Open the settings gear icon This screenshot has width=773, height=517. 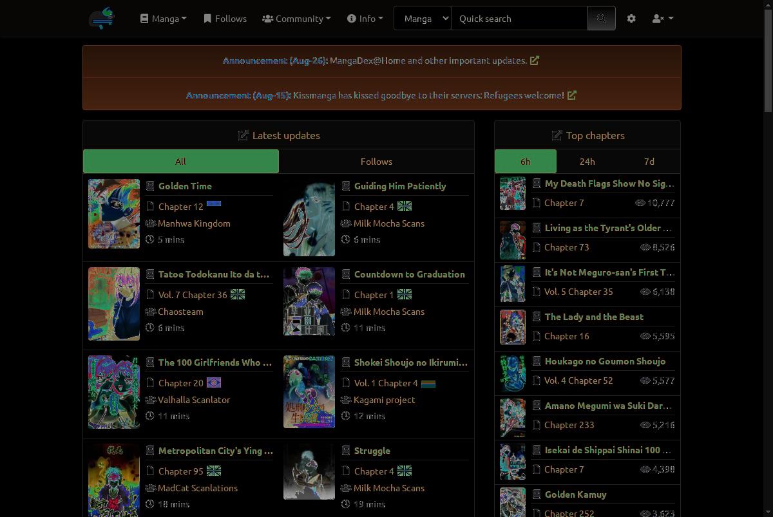[x=631, y=19]
